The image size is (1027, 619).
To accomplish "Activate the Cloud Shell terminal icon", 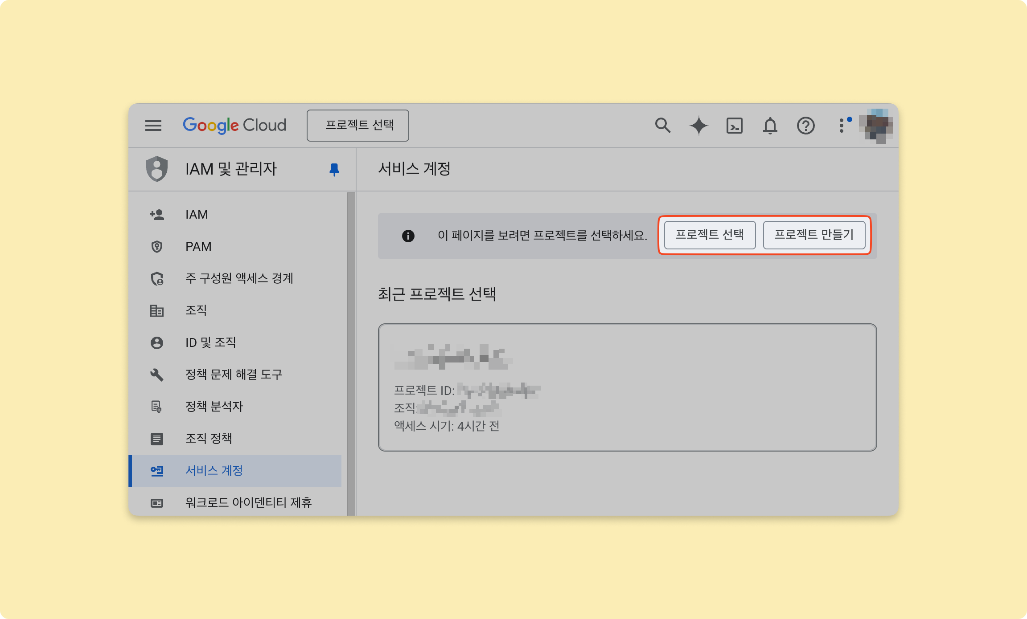I will pos(734,126).
